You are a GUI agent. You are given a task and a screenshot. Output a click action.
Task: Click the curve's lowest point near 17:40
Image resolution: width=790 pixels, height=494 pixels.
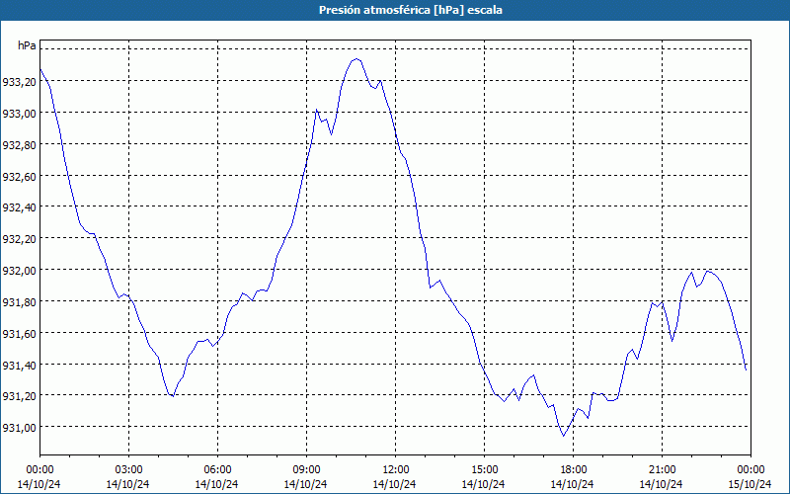coord(564,436)
